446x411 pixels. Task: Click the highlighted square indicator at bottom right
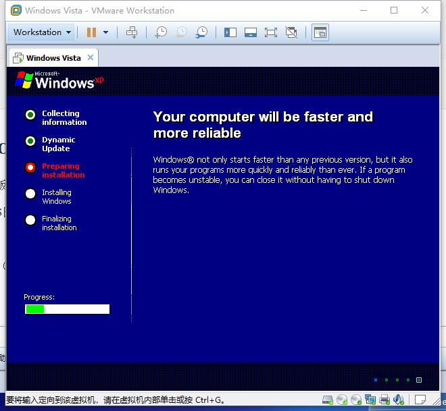tap(419, 380)
